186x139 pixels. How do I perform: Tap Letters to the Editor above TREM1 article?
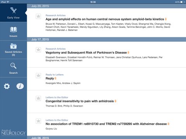tap(57, 120)
